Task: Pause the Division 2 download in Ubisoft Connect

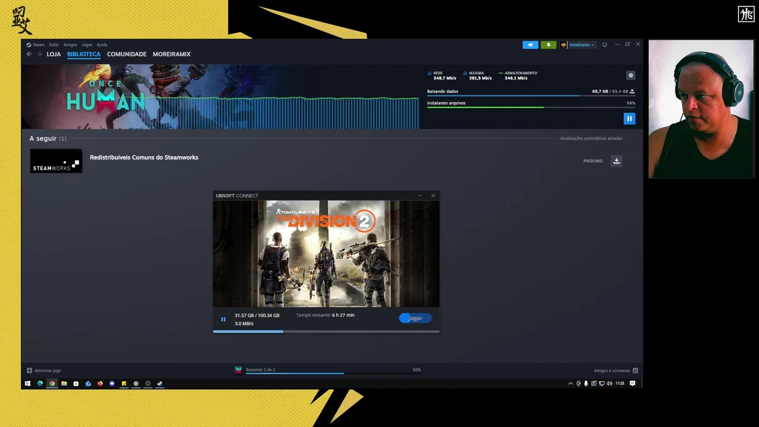Action: (223, 319)
